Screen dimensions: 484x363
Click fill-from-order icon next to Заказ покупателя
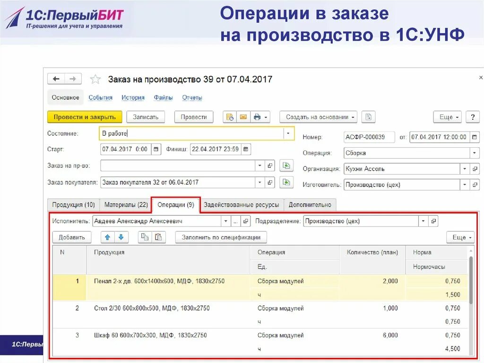click(286, 182)
